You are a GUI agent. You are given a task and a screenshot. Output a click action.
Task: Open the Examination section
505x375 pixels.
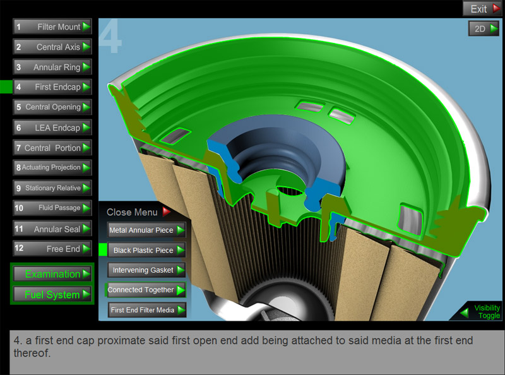[x=52, y=274]
